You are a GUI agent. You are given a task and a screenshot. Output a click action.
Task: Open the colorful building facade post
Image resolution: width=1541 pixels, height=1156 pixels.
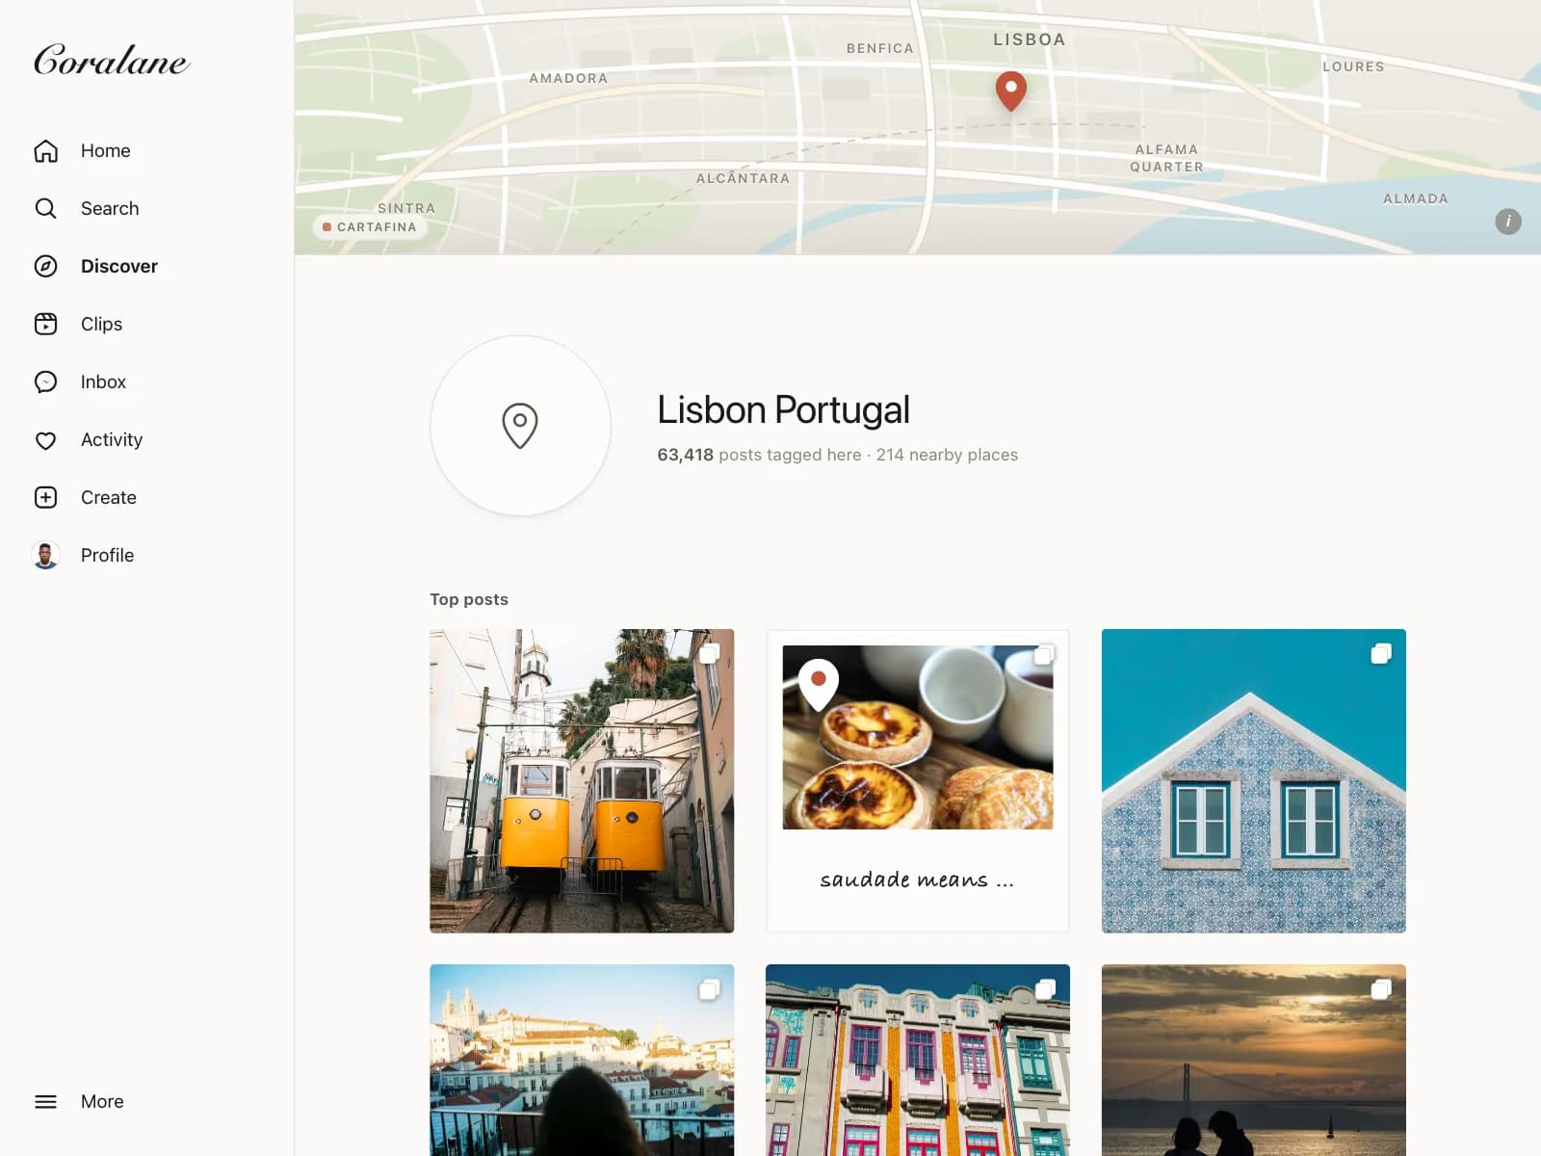pos(918,1060)
